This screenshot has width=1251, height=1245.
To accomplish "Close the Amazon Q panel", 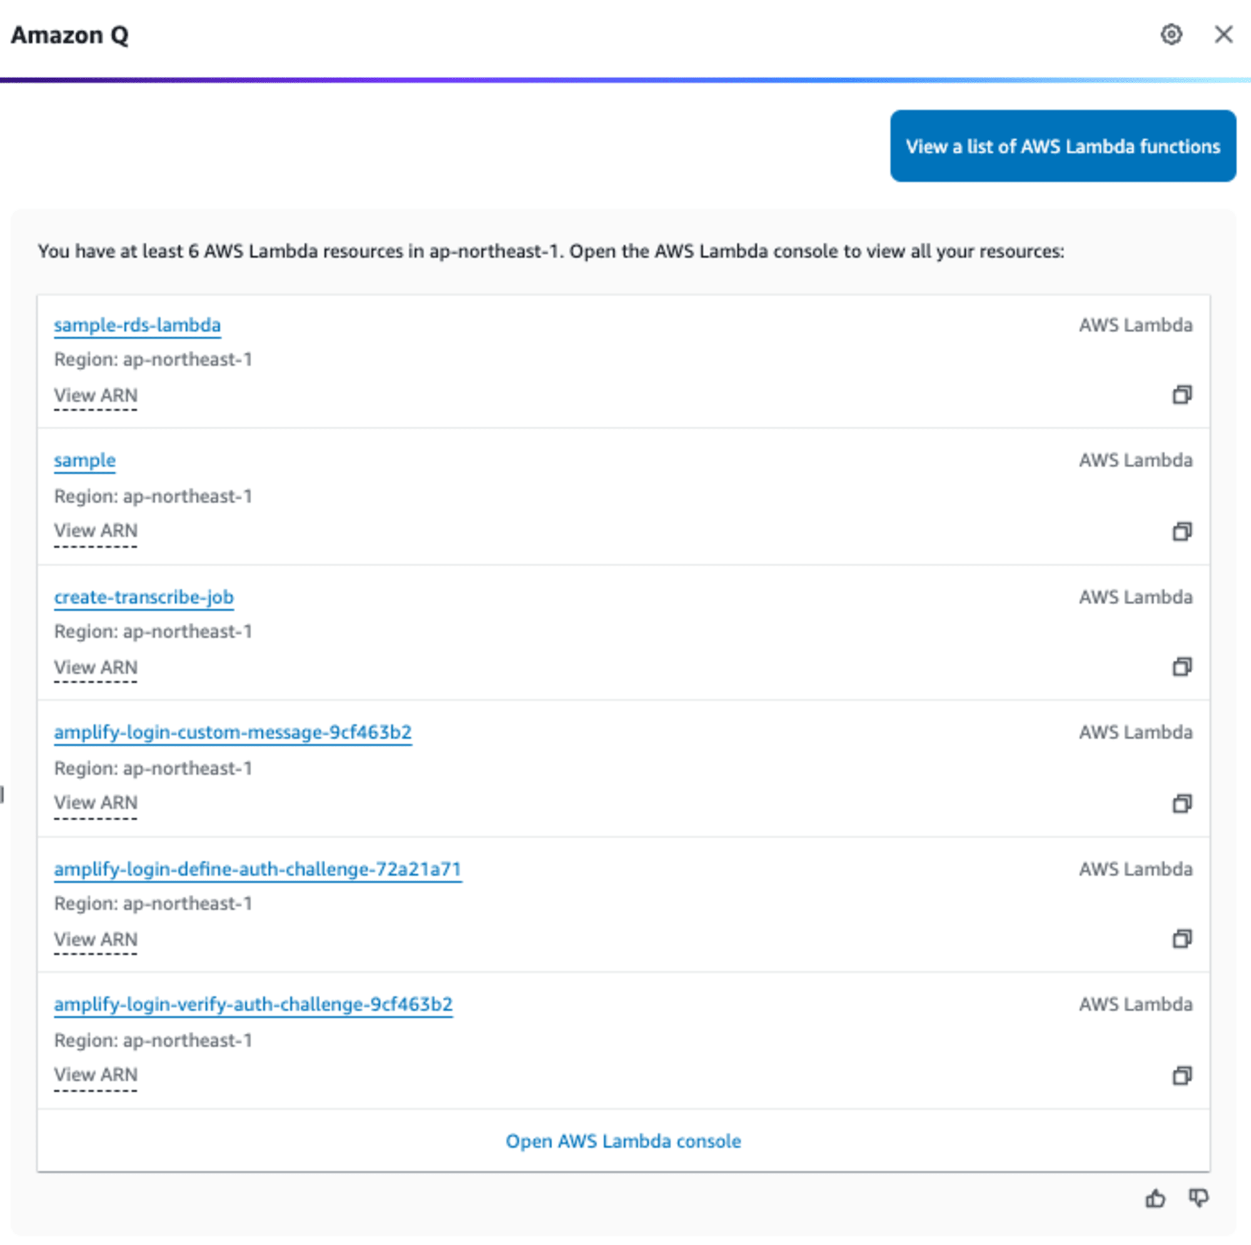I will coord(1223,34).
